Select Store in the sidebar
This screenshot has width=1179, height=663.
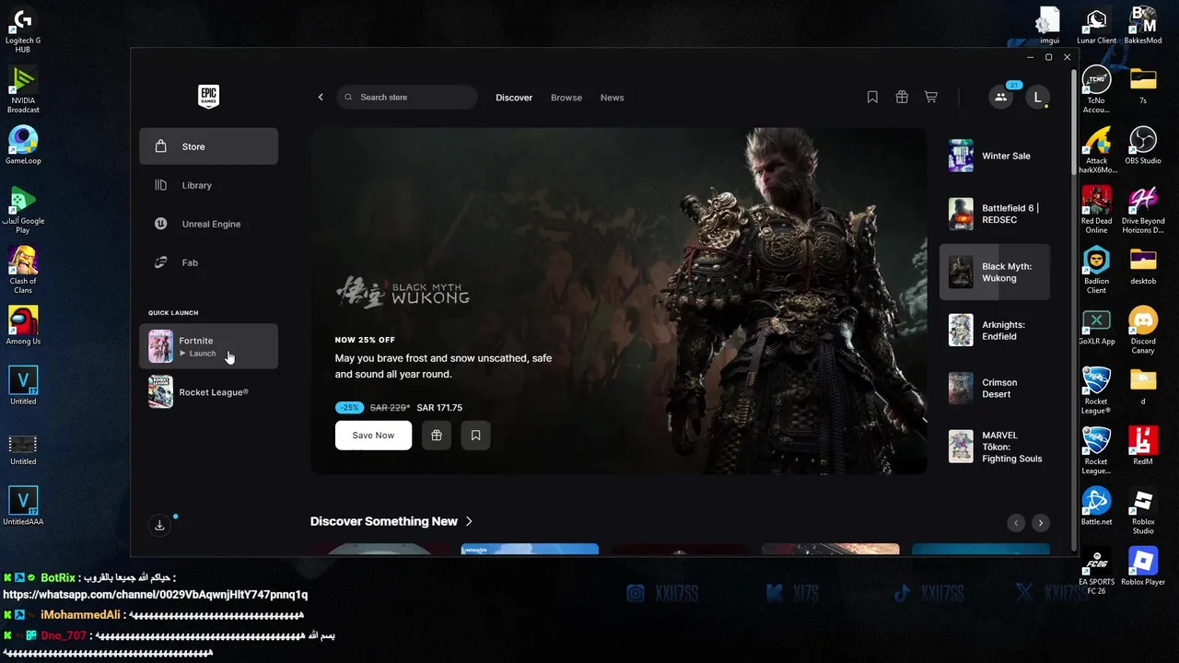coord(208,146)
